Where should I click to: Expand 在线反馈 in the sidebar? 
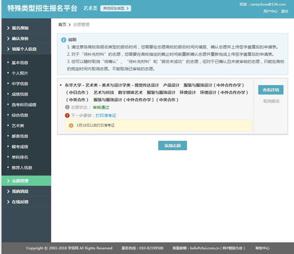[26, 202]
